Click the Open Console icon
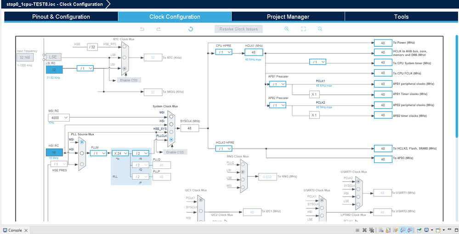The image size is (459, 234). coord(438,230)
